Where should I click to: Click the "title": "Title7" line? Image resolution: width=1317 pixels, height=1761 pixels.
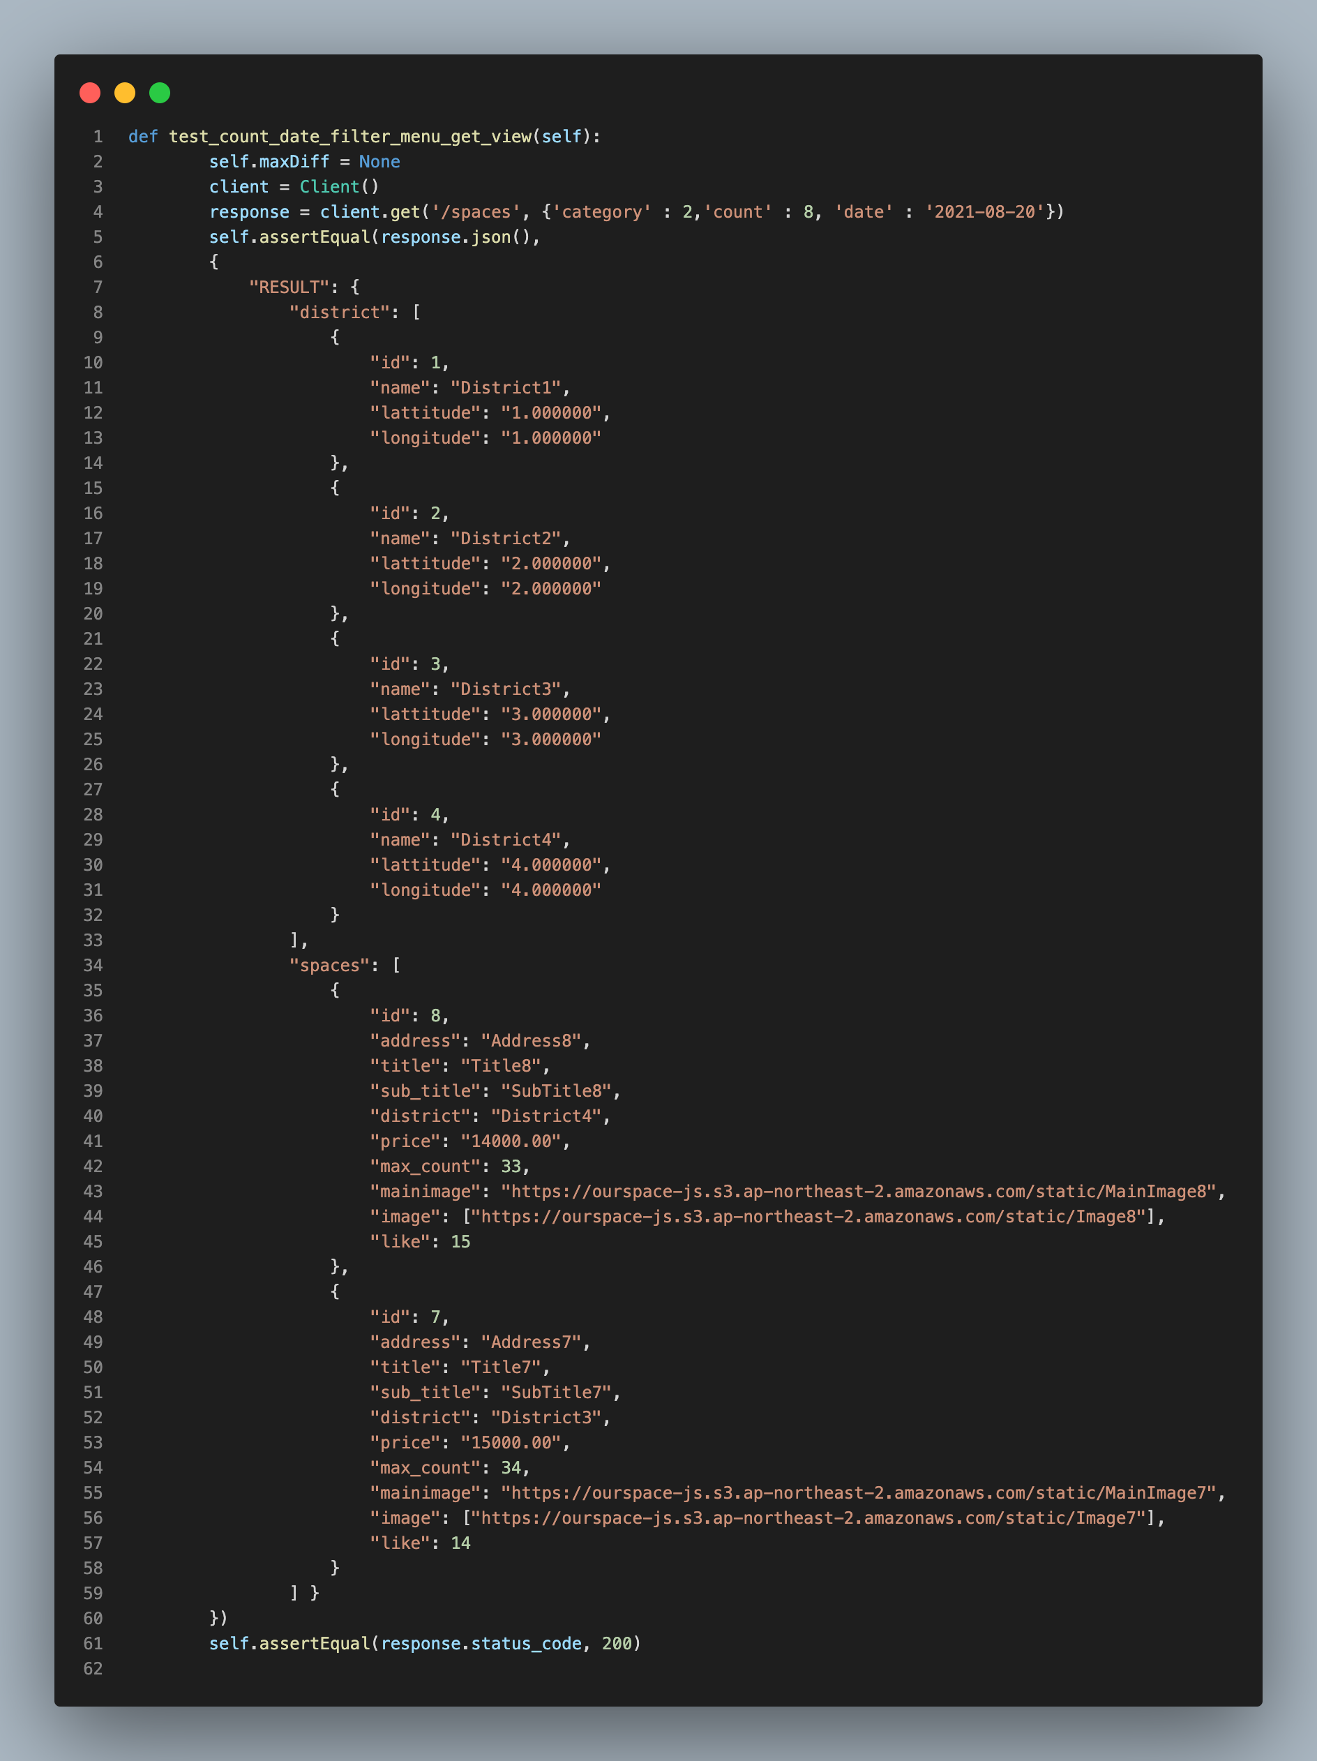pyautogui.click(x=460, y=1367)
